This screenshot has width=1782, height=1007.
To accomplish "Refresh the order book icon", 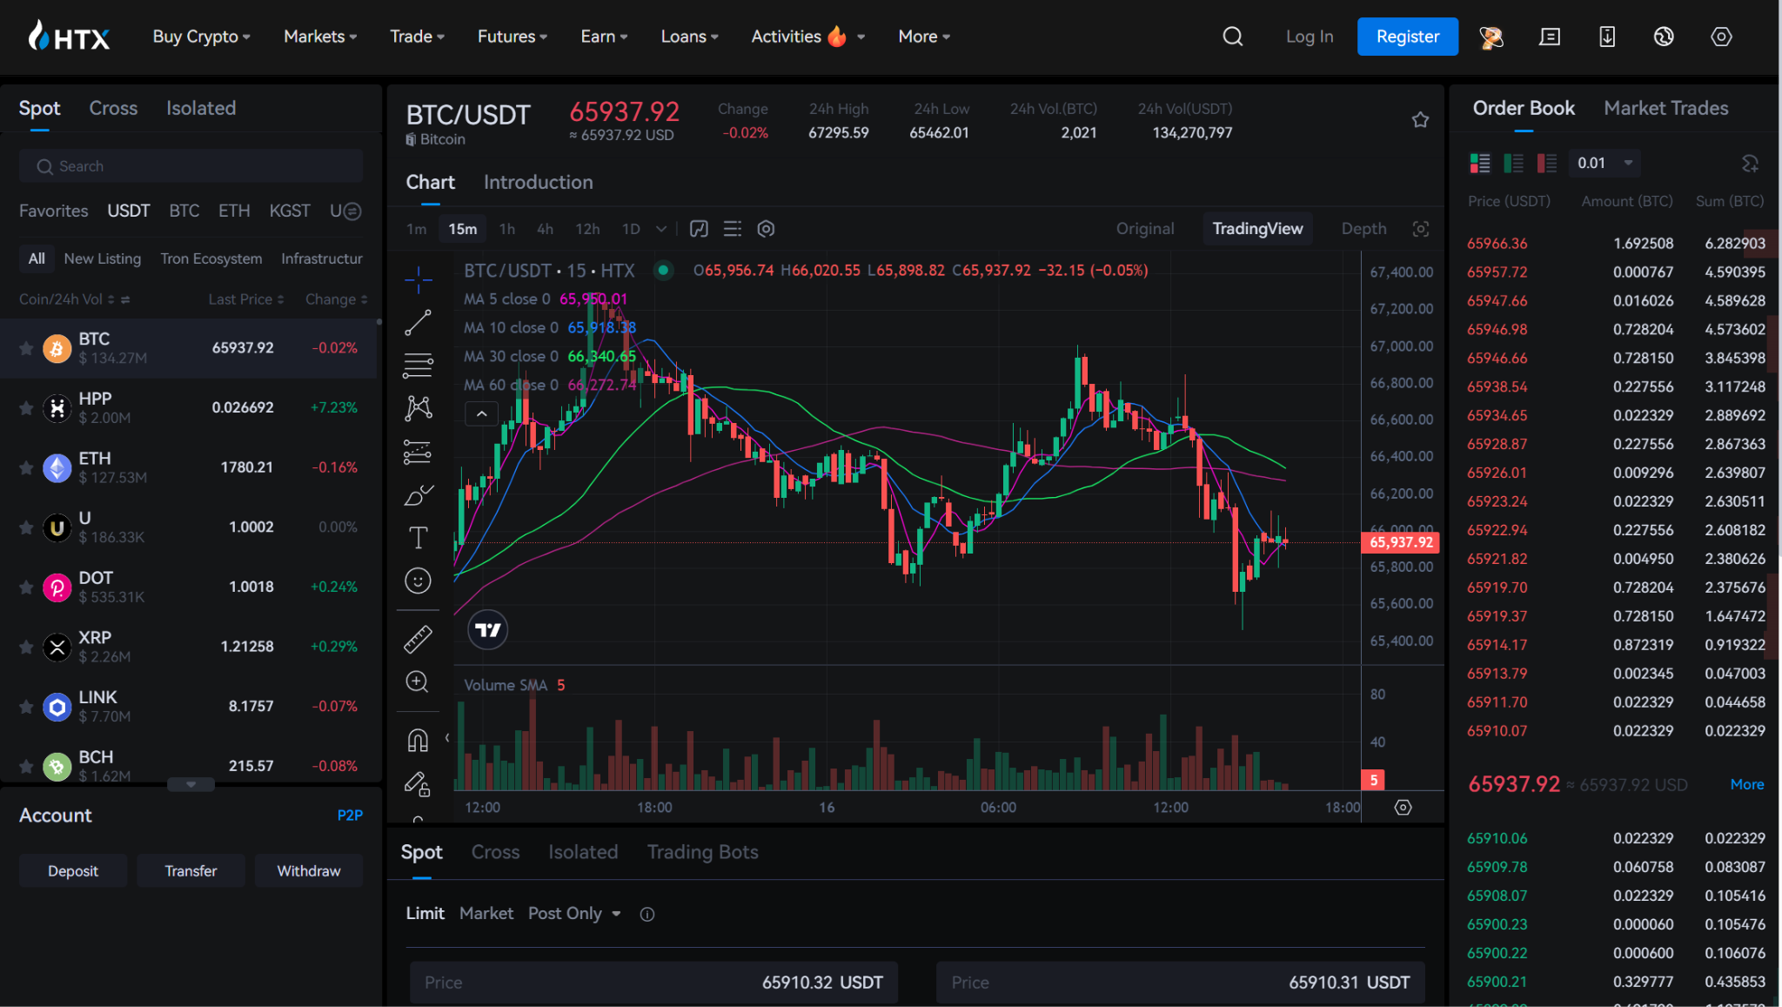I will point(1750,163).
